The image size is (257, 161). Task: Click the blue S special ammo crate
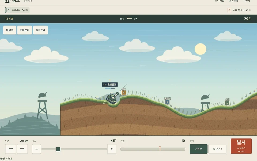pyautogui.click(x=167, y=102)
